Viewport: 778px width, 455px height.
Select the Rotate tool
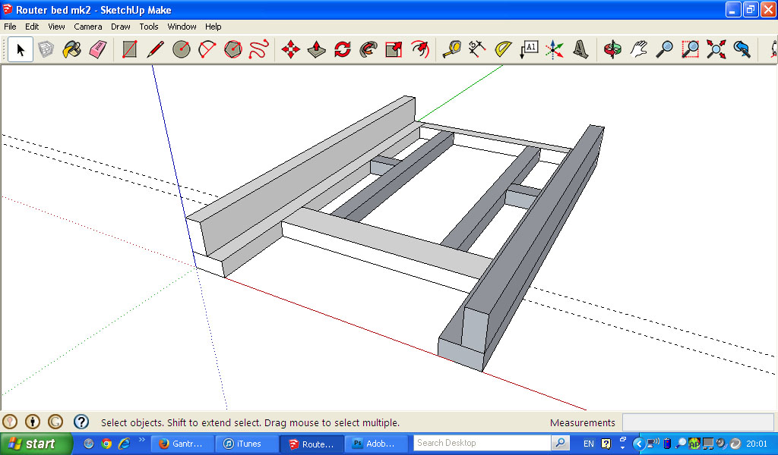342,50
